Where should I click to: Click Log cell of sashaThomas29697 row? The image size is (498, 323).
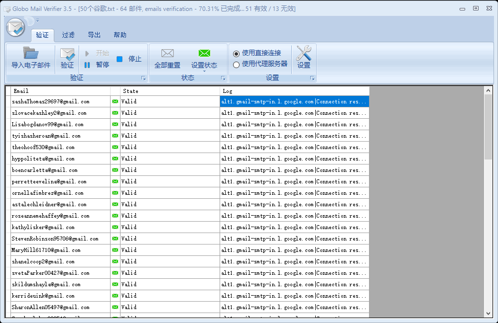[294, 101]
